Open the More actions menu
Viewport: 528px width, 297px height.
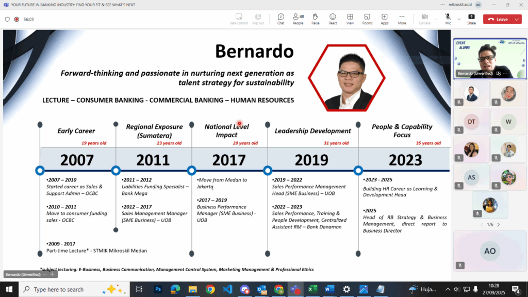pyautogui.click(x=402, y=19)
